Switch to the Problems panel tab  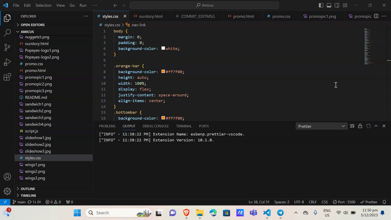107,126
